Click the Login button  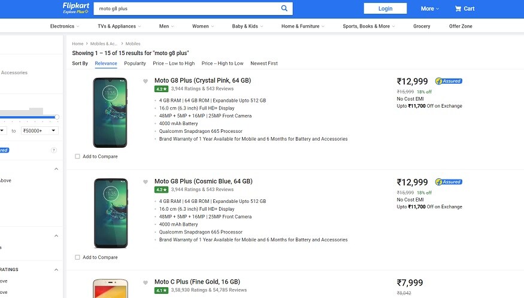coord(385,8)
